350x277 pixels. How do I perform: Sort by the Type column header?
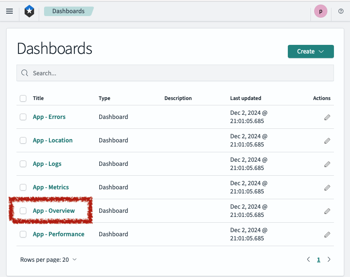coord(105,98)
